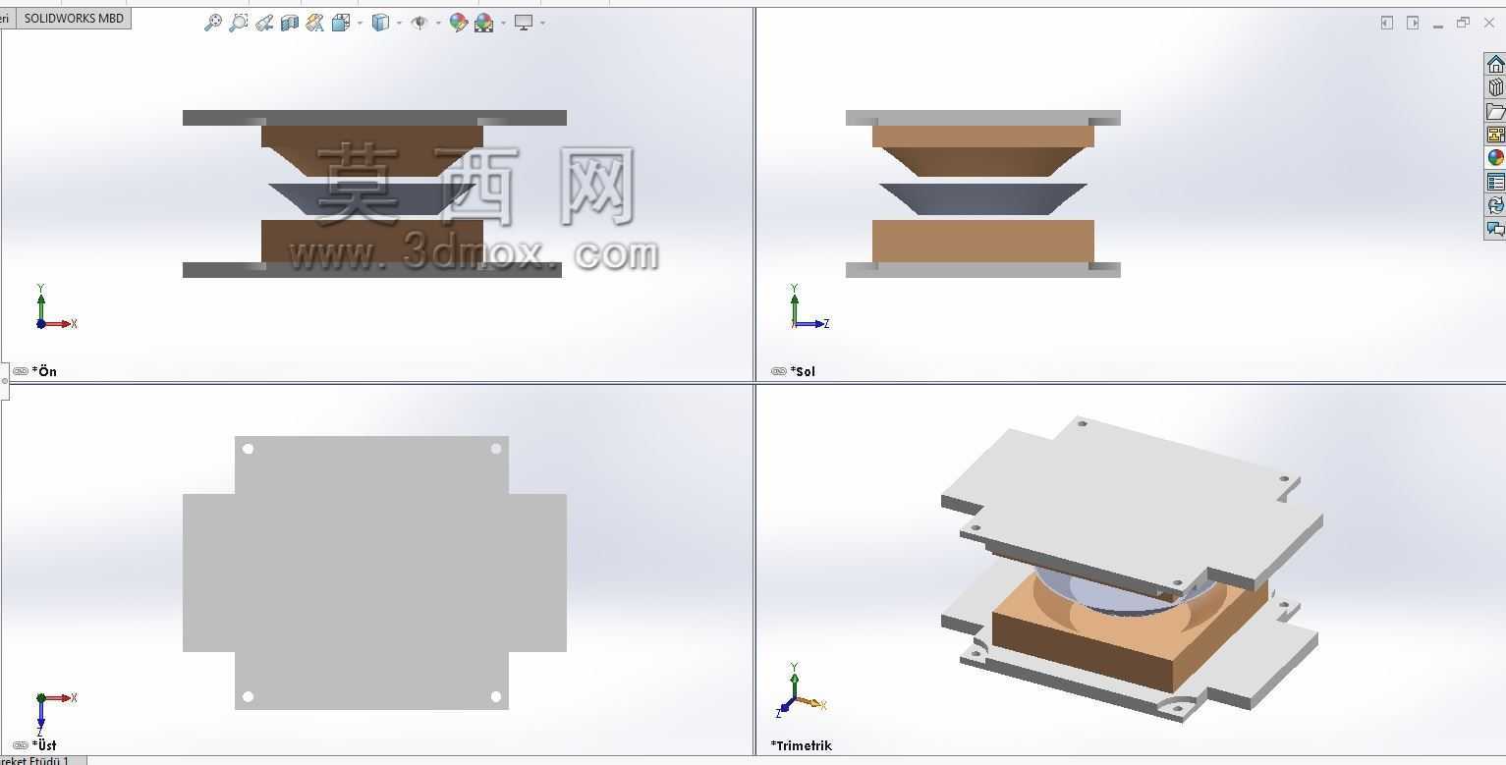The image size is (1506, 765).
Task: Click the Display Style icon
Action: tap(380, 23)
